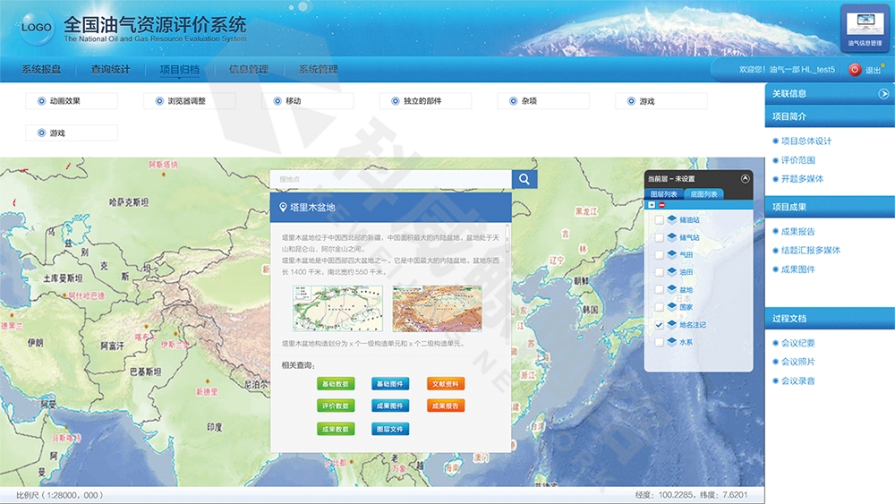This screenshot has width=895, height=504.
Task: Click the blue 成果图件 button
Action: tap(390, 406)
